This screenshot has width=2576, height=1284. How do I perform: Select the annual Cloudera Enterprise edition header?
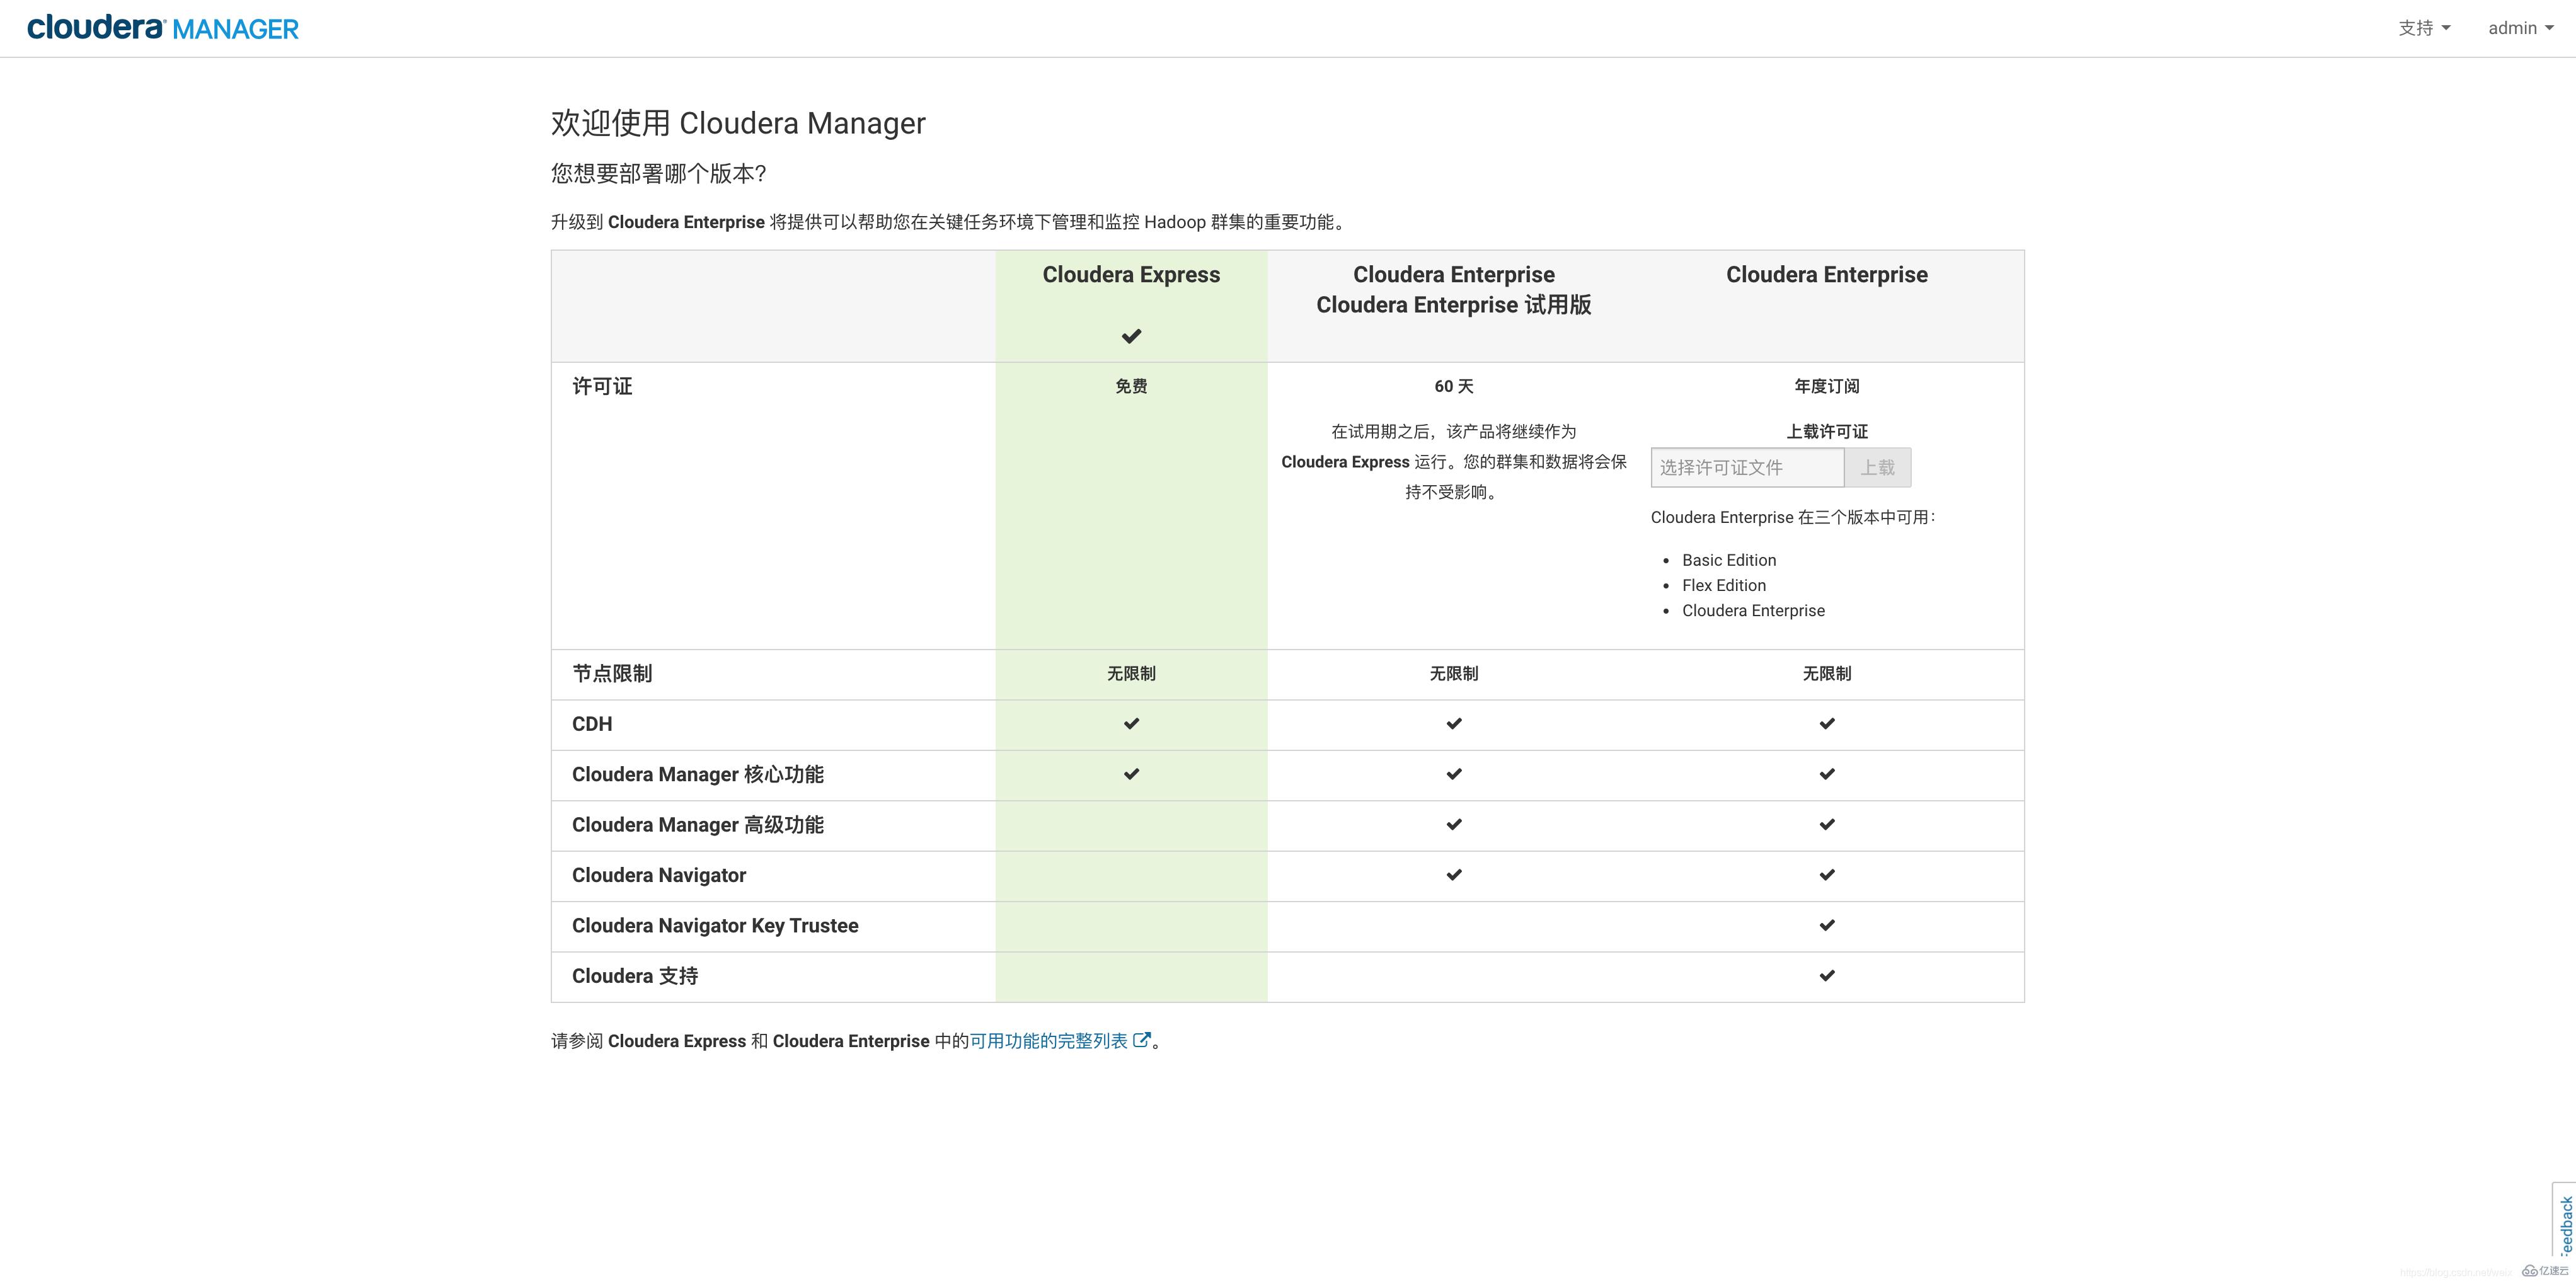[1827, 274]
